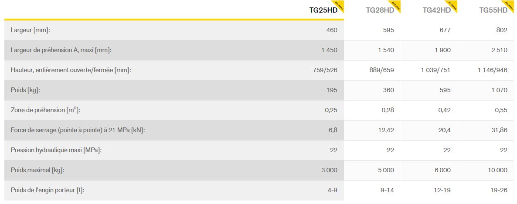Screen dimensions: 517x204
Task: Click the TG42HD carrier weight value 12-19
Action: (442, 190)
